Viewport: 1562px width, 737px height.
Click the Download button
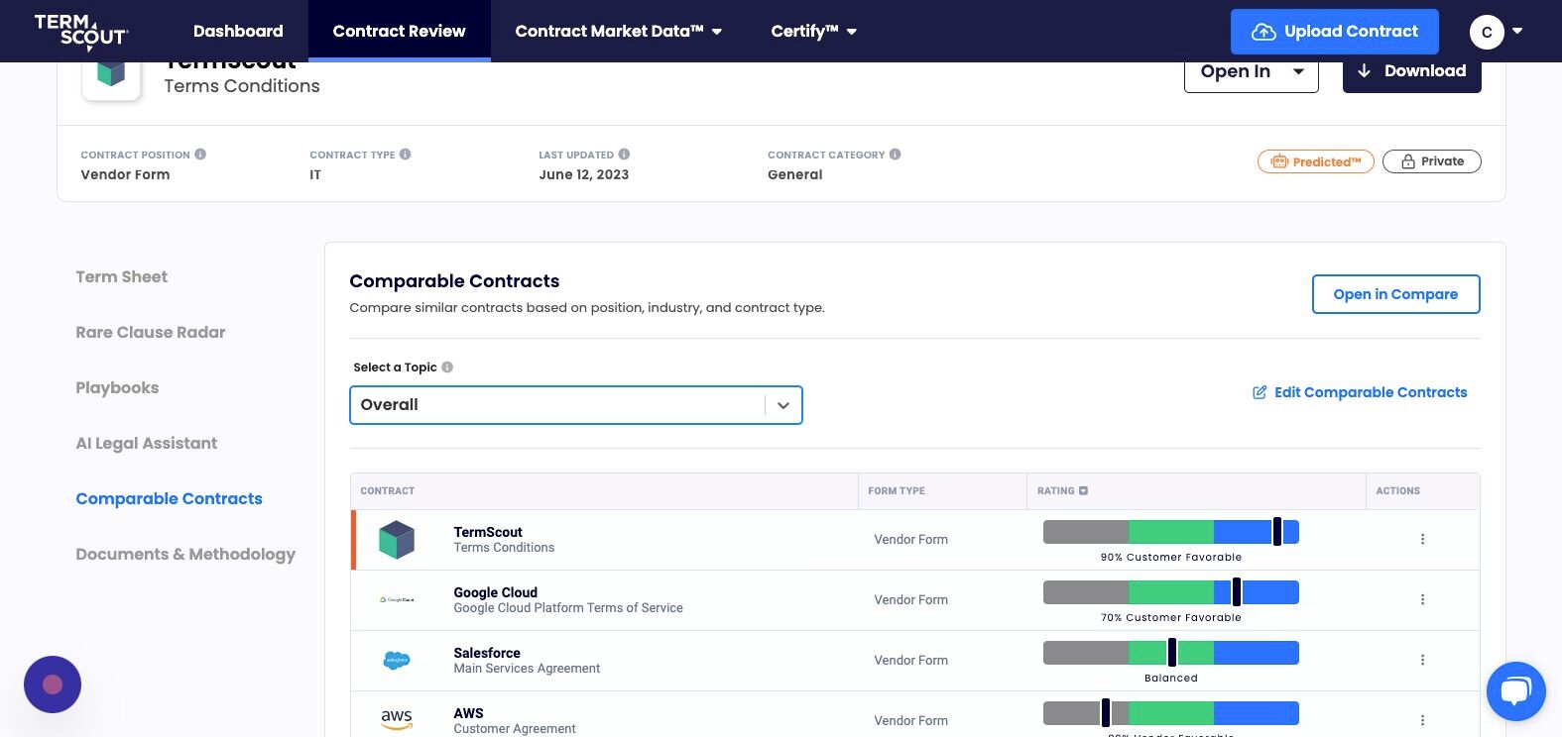coord(1412,72)
